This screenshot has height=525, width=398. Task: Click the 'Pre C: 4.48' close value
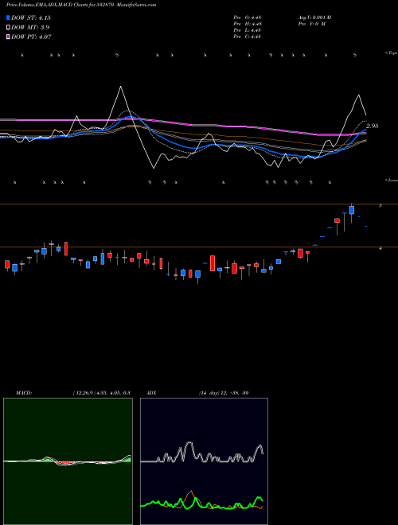248,37
